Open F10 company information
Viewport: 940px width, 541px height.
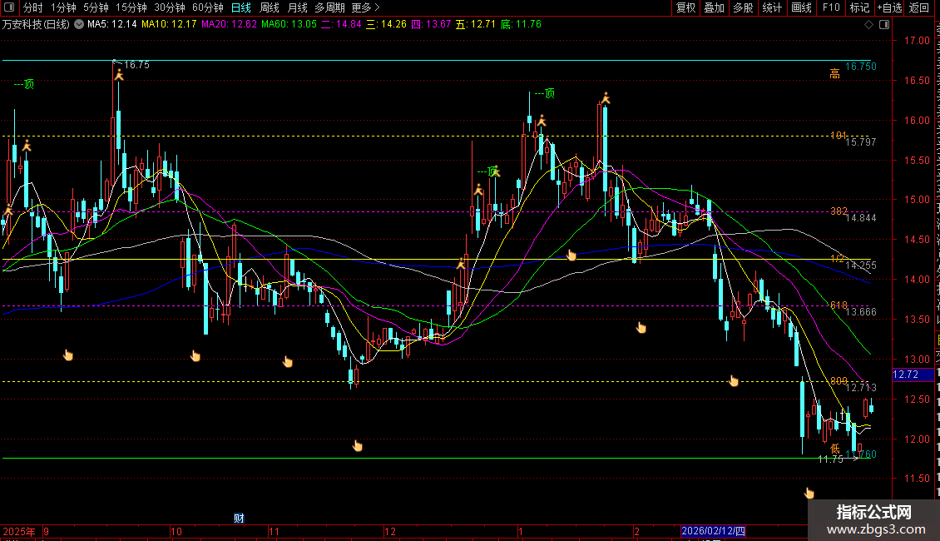(x=831, y=7)
